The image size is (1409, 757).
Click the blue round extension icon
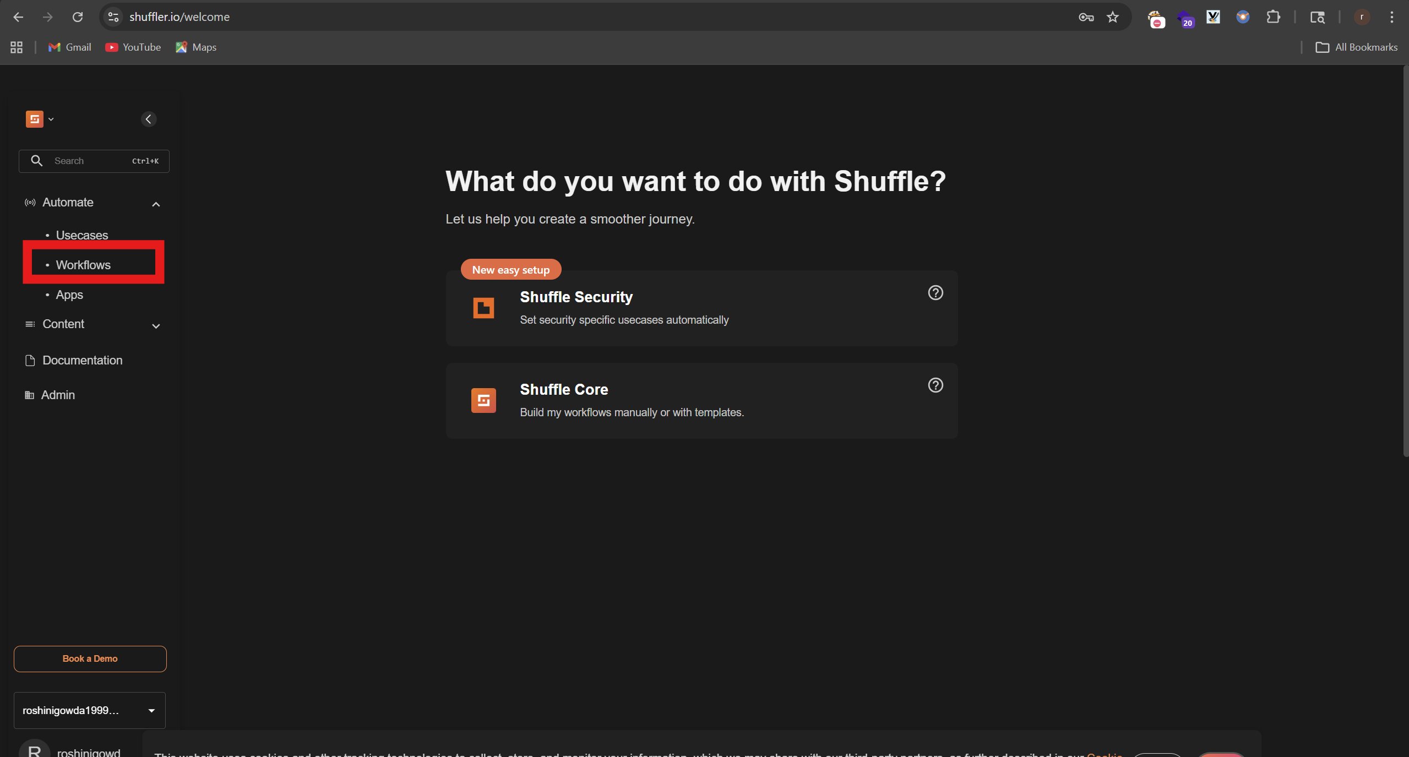1243,17
